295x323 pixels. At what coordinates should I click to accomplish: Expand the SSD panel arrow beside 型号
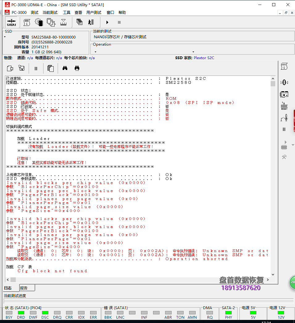tap(5, 37)
